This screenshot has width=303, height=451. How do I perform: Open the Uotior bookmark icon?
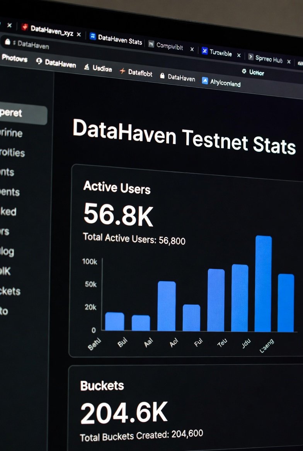(244, 71)
